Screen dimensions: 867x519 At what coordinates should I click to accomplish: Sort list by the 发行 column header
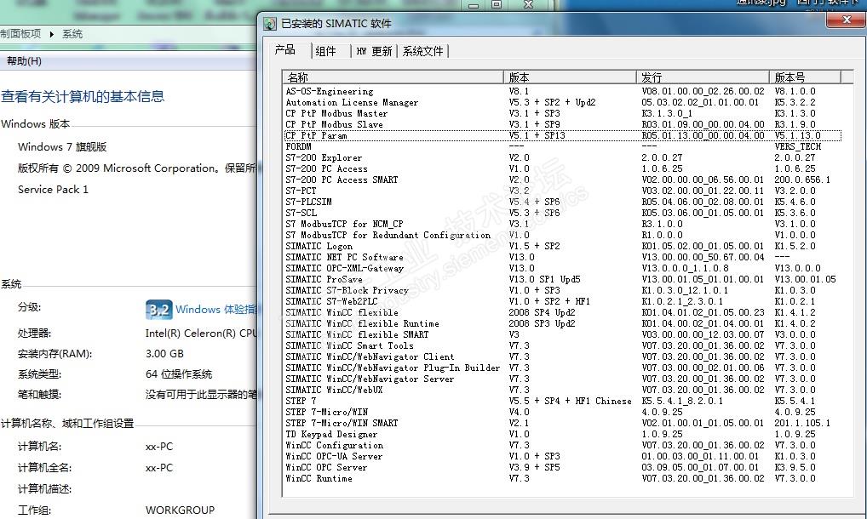pos(703,77)
